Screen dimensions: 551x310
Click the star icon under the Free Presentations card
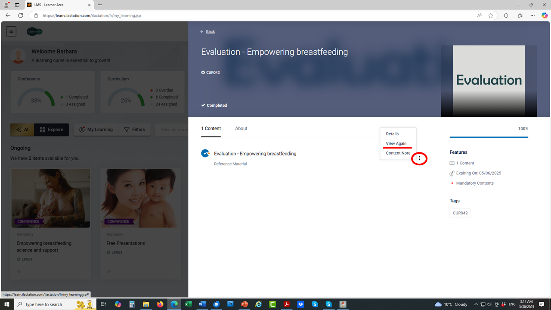(108, 272)
